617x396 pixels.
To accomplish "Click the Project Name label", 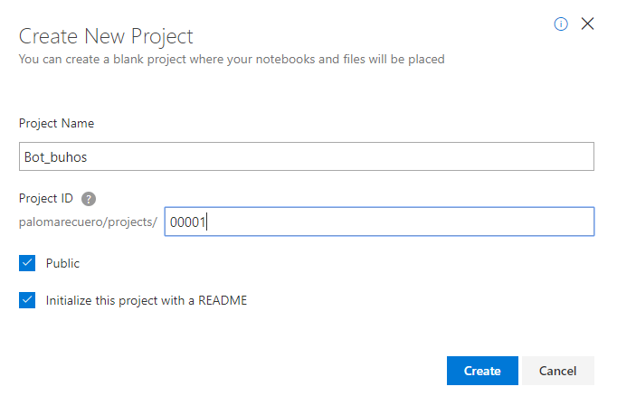I will point(56,124).
